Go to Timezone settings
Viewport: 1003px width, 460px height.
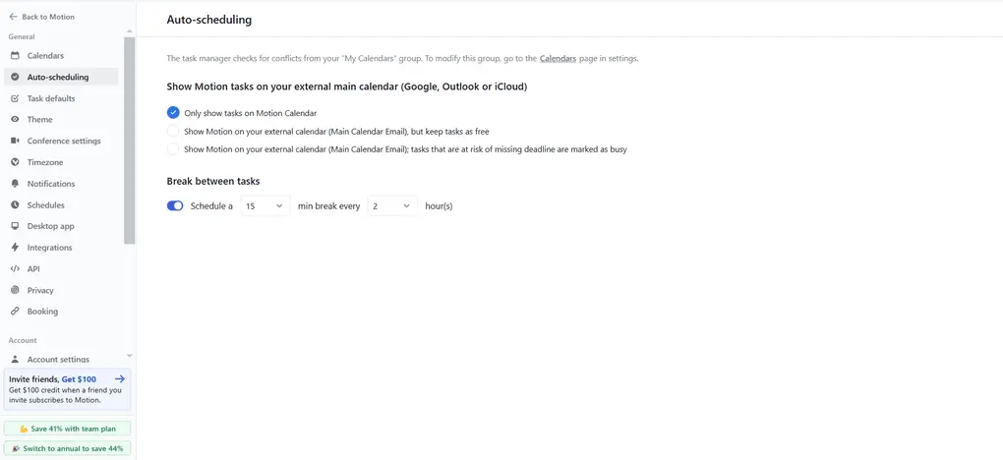click(61, 162)
